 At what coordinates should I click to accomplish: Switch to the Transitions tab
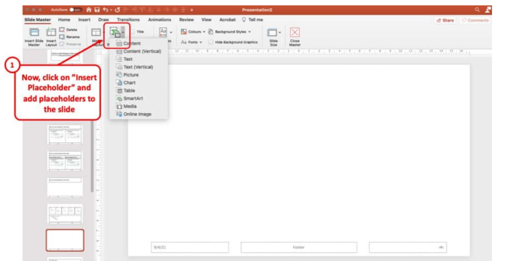tap(128, 20)
